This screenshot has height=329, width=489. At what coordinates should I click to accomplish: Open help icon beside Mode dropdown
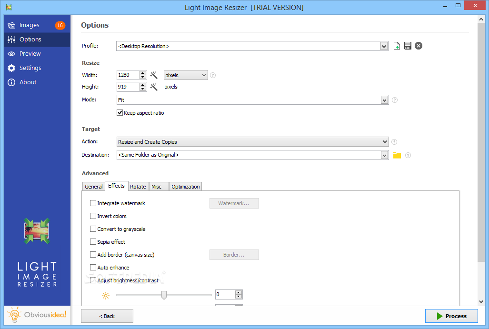[x=395, y=100]
